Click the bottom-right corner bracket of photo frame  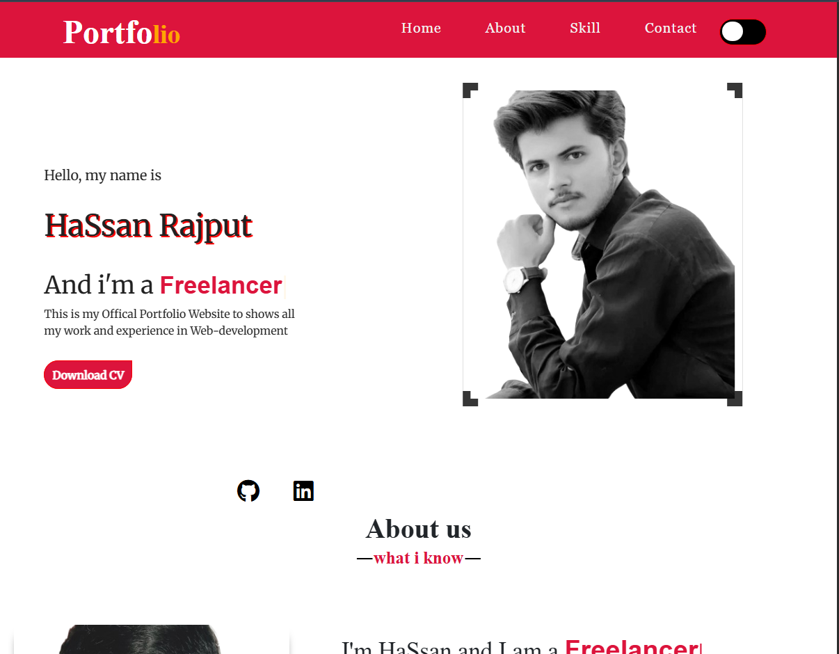click(735, 399)
